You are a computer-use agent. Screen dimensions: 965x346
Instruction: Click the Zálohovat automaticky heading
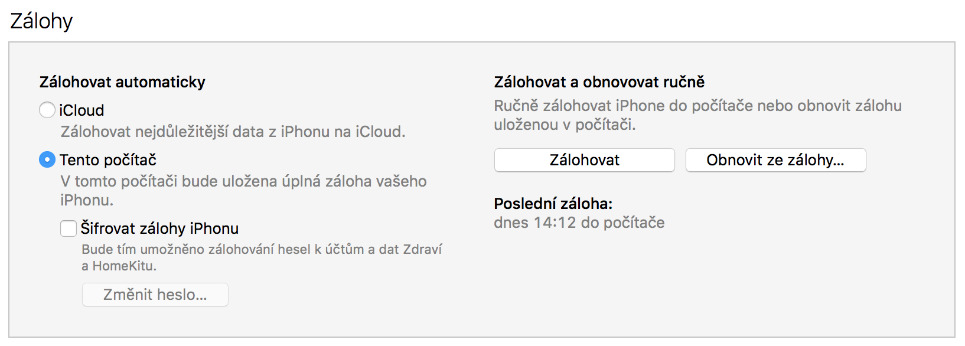click(x=122, y=82)
